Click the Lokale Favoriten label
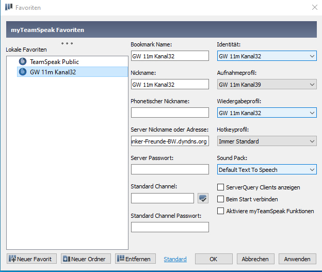322x272 pixels. [x=26, y=50]
